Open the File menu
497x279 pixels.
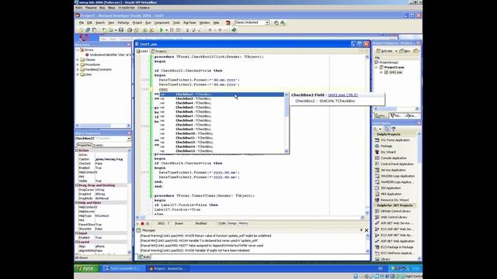click(82, 22)
